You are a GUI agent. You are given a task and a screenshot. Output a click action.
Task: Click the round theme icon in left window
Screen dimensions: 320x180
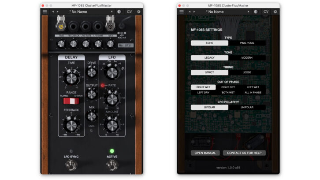[119, 11]
